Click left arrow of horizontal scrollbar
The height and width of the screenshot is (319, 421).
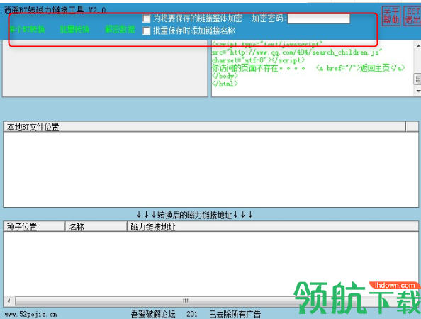point(9,301)
